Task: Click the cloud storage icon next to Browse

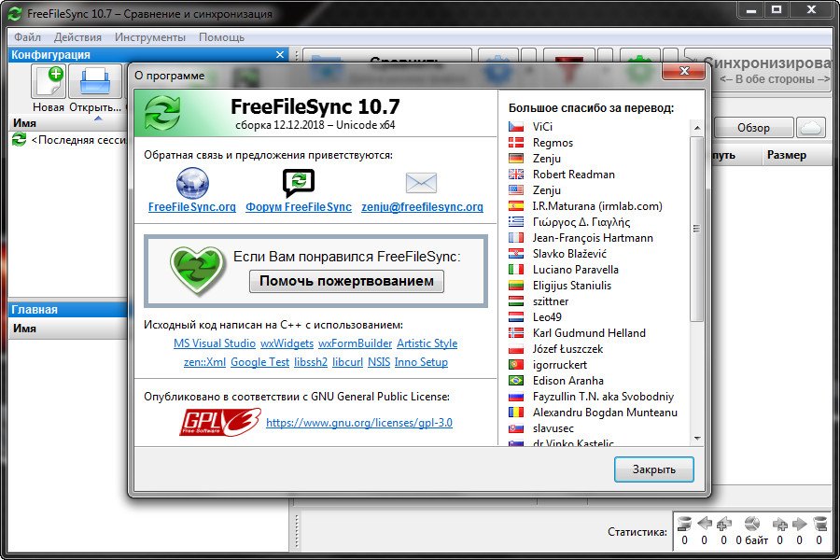Action: [812, 128]
